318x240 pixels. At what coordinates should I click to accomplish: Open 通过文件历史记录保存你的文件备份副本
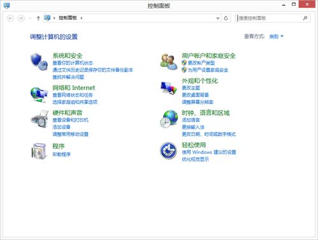93,70
